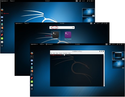Image resolution: width=125 pixels, height=97 pixels.
Task: Launch Armitage from the dock beside the terminal window
Action: pos(32,67)
